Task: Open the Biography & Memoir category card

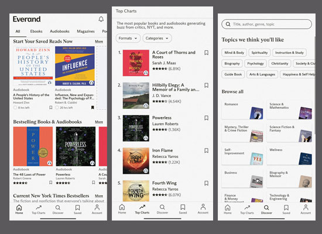Action: [289, 178]
